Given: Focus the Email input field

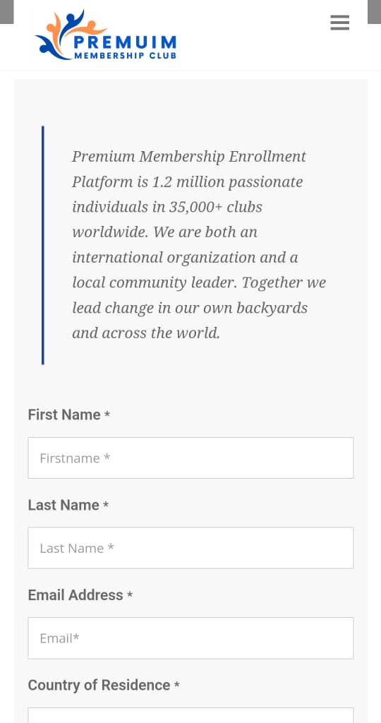Looking at the screenshot, I should click(x=190, y=638).
